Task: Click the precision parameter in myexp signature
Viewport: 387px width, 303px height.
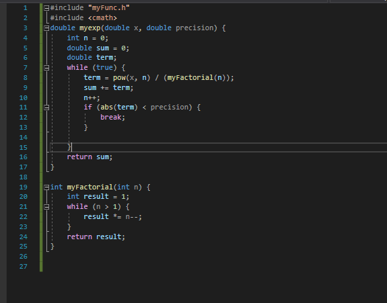Action: tap(195, 28)
